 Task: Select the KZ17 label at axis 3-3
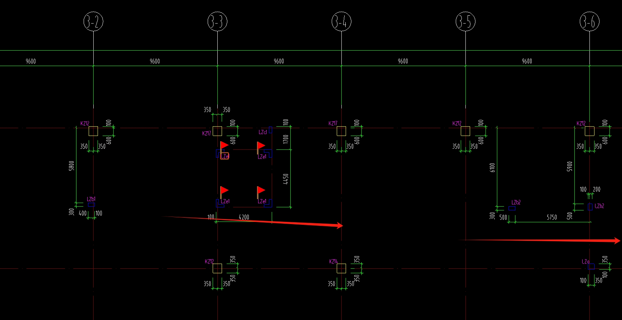pos(207,133)
